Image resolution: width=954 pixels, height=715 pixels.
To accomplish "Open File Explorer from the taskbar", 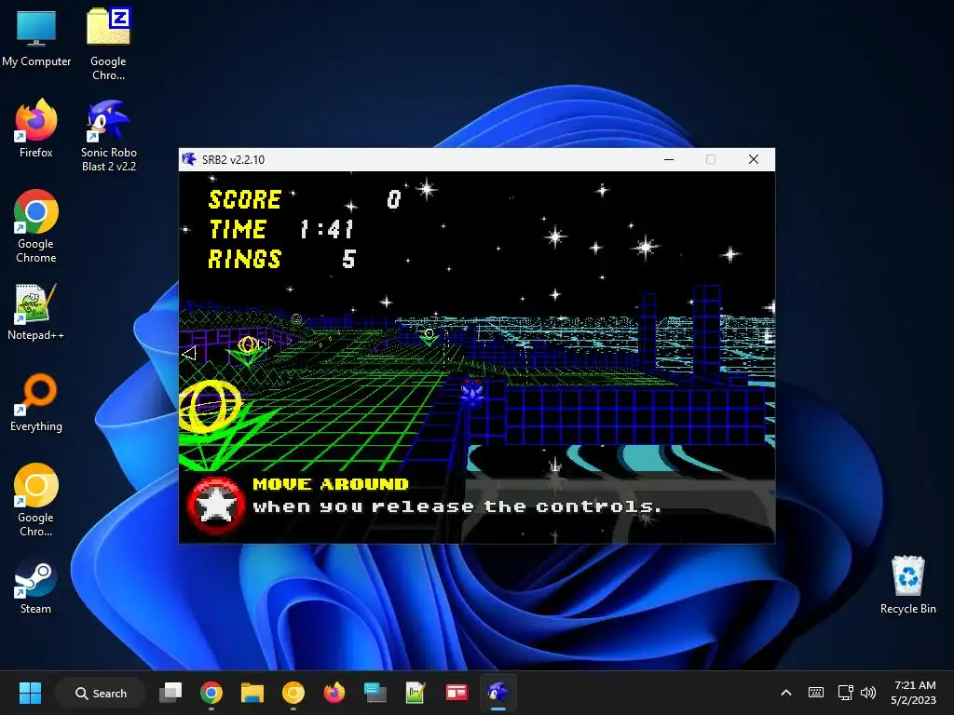I will (x=252, y=693).
